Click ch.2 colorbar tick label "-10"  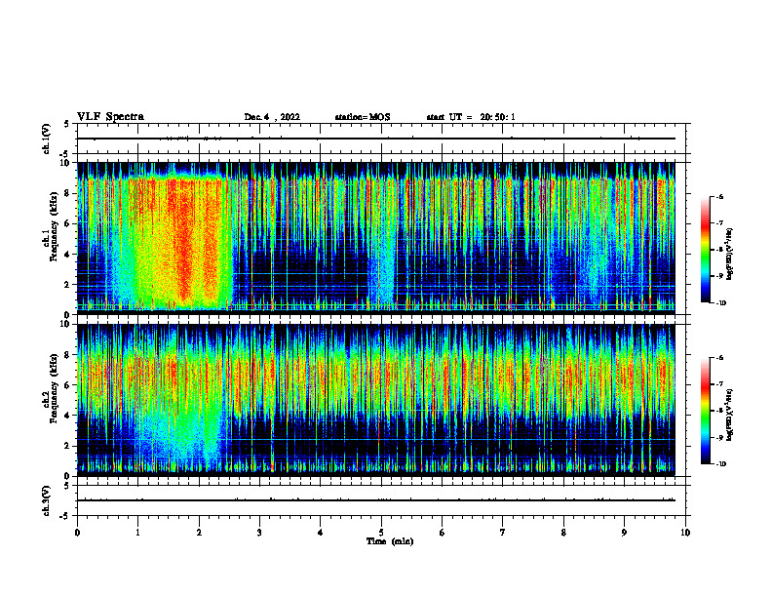pos(720,464)
